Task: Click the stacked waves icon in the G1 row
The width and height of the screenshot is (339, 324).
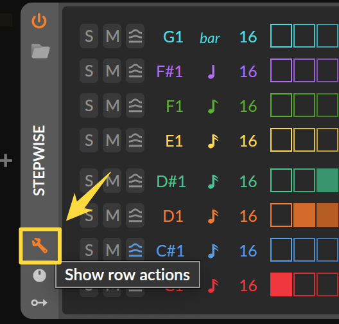Action: point(135,36)
